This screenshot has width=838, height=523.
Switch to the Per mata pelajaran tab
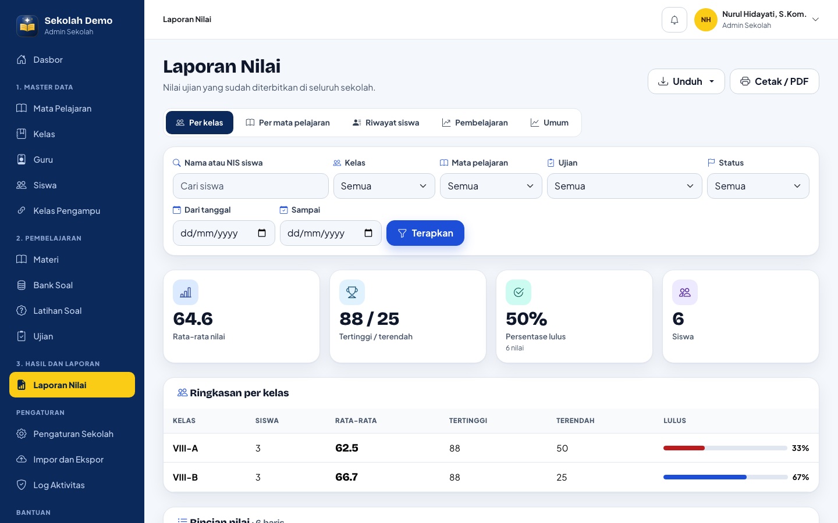tap(288, 123)
